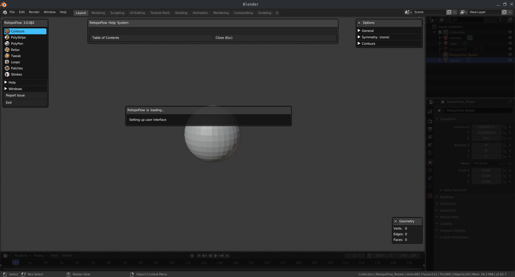Select the PolyPen tool

click(x=25, y=44)
